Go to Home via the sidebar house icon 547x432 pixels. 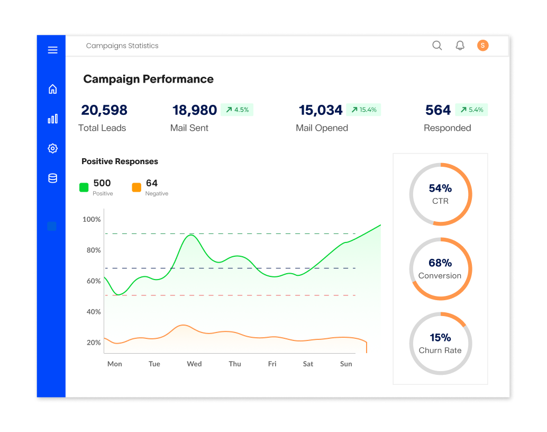click(x=53, y=89)
